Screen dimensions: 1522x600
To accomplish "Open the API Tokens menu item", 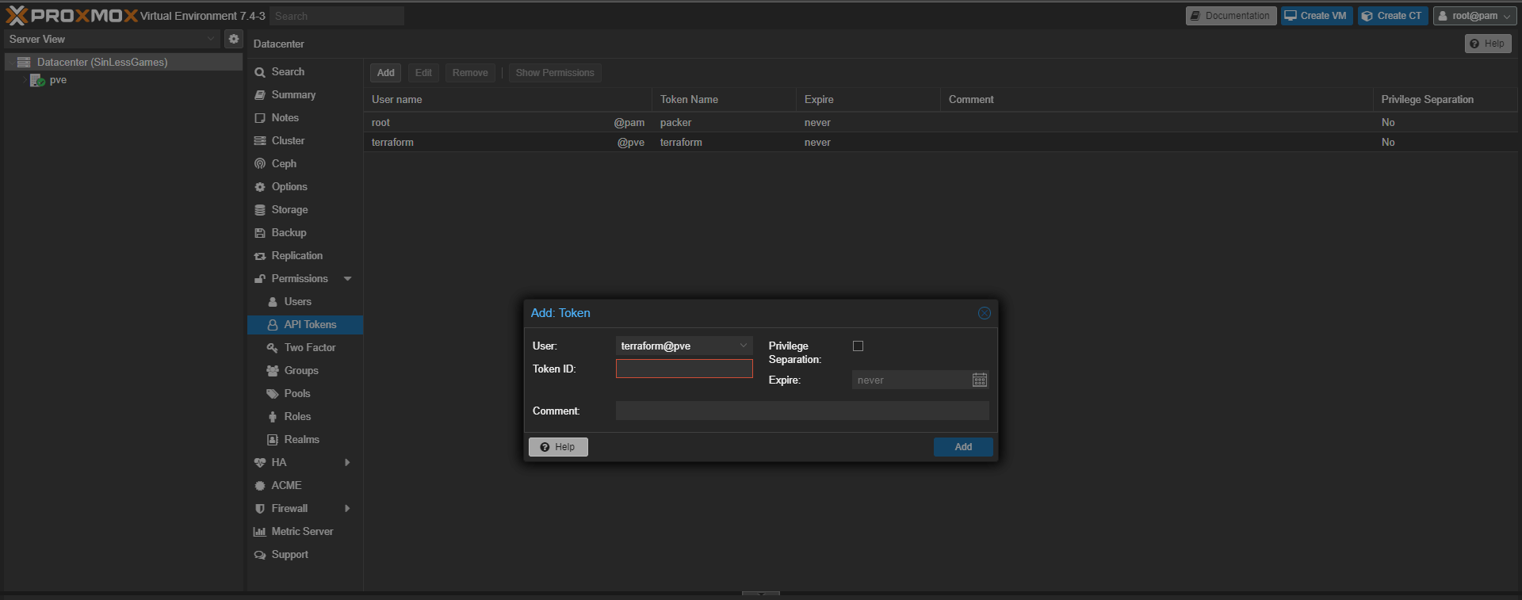I will tap(305, 325).
